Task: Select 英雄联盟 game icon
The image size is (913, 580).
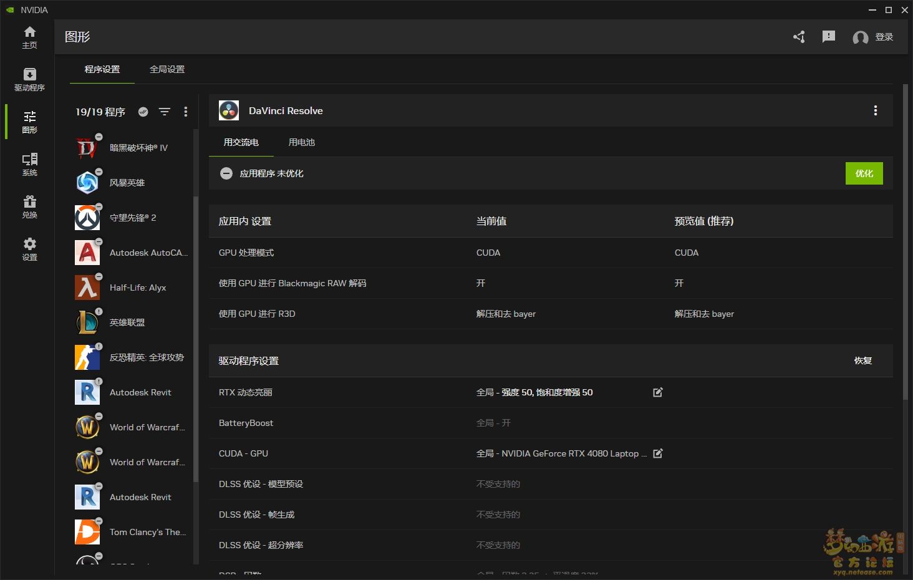Action: click(x=87, y=322)
